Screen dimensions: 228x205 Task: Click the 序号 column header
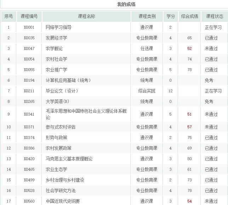click(9, 17)
